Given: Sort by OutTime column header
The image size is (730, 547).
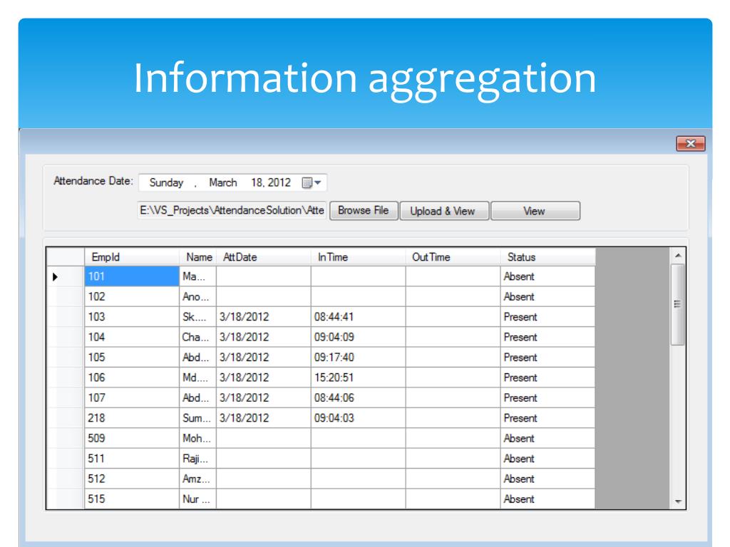Looking at the screenshot, I should [453, 257].
